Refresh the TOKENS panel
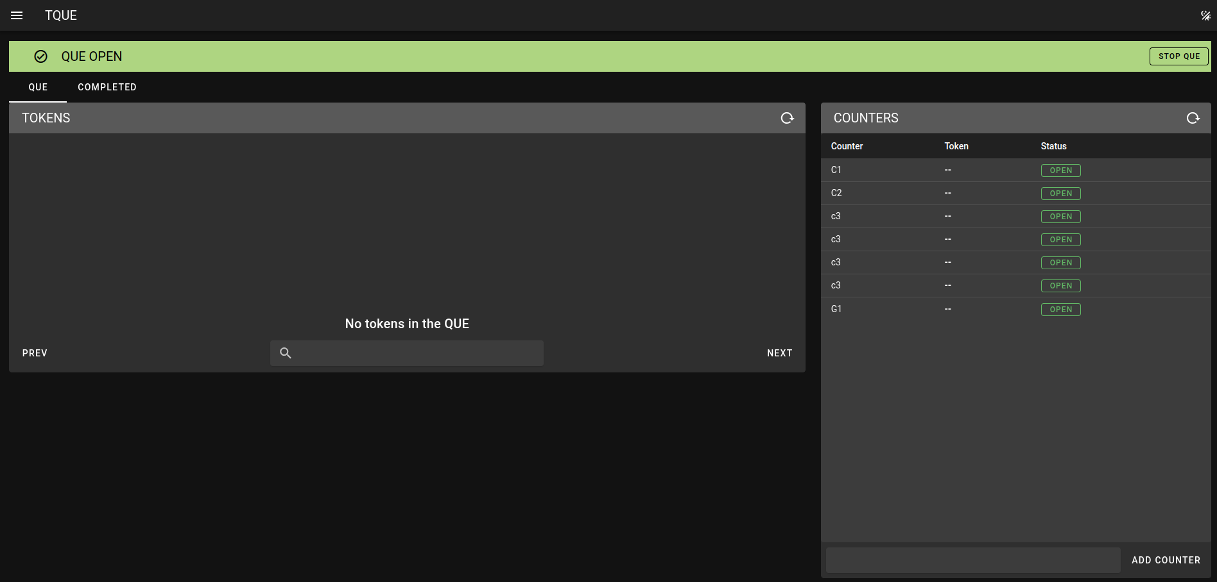1217x582 pixels. pyautogui.click(x=787, y=118)
